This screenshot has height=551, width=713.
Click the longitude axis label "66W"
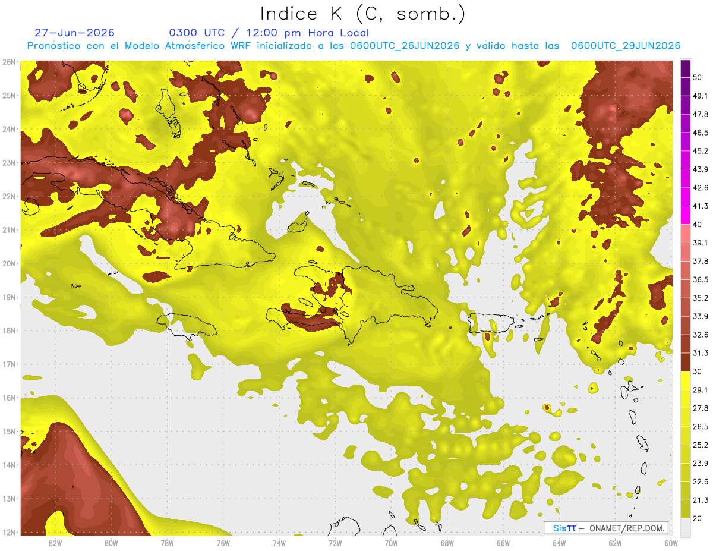click(503, 543)
